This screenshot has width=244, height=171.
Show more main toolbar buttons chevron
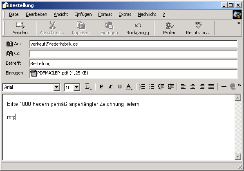(239, 23)
